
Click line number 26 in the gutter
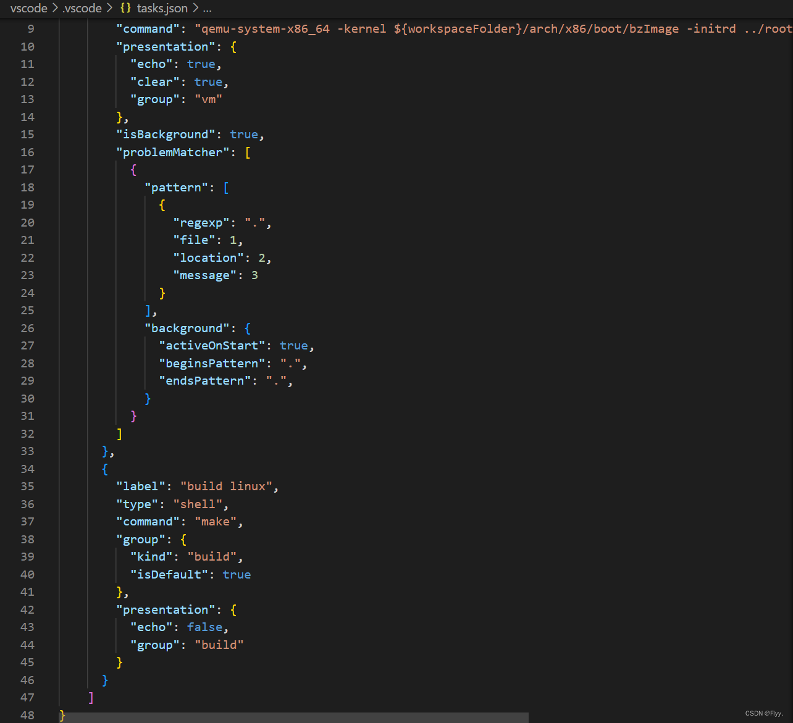tap(27, 328)
